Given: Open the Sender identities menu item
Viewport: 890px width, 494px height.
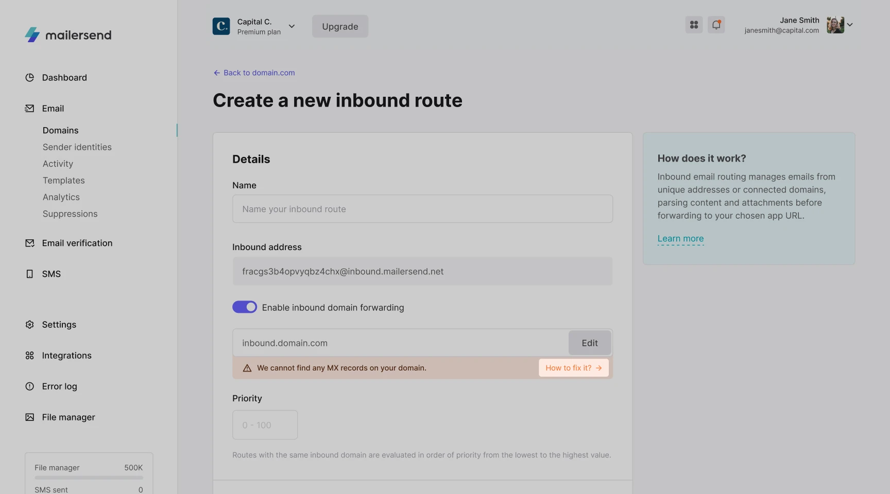Looking at the screenshot, I should point(77,147).
